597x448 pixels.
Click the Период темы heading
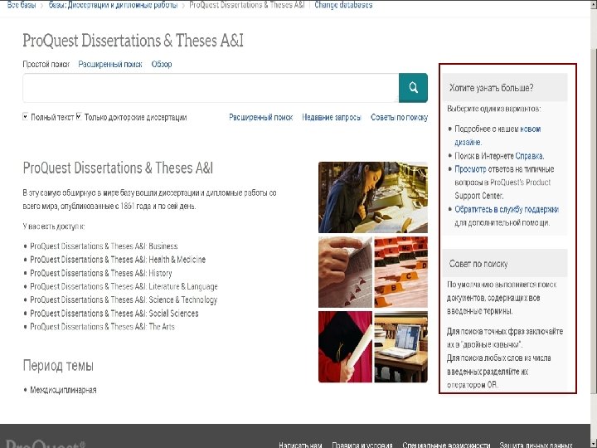point(58,366)
